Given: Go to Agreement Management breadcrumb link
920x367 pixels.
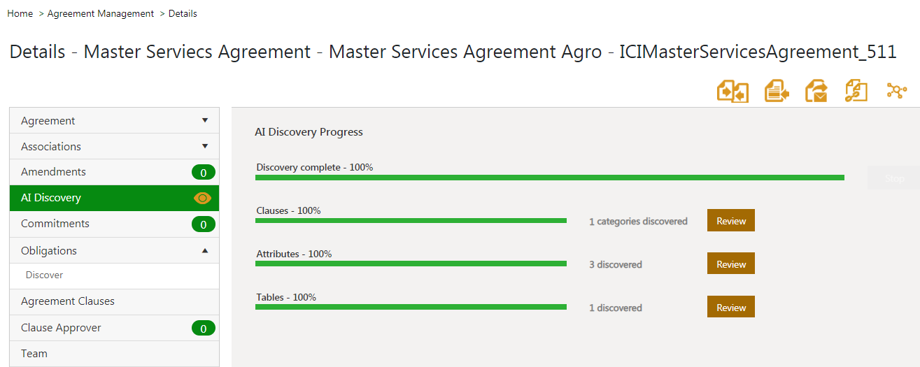Looking at the screenshot, I should (101, 13).
